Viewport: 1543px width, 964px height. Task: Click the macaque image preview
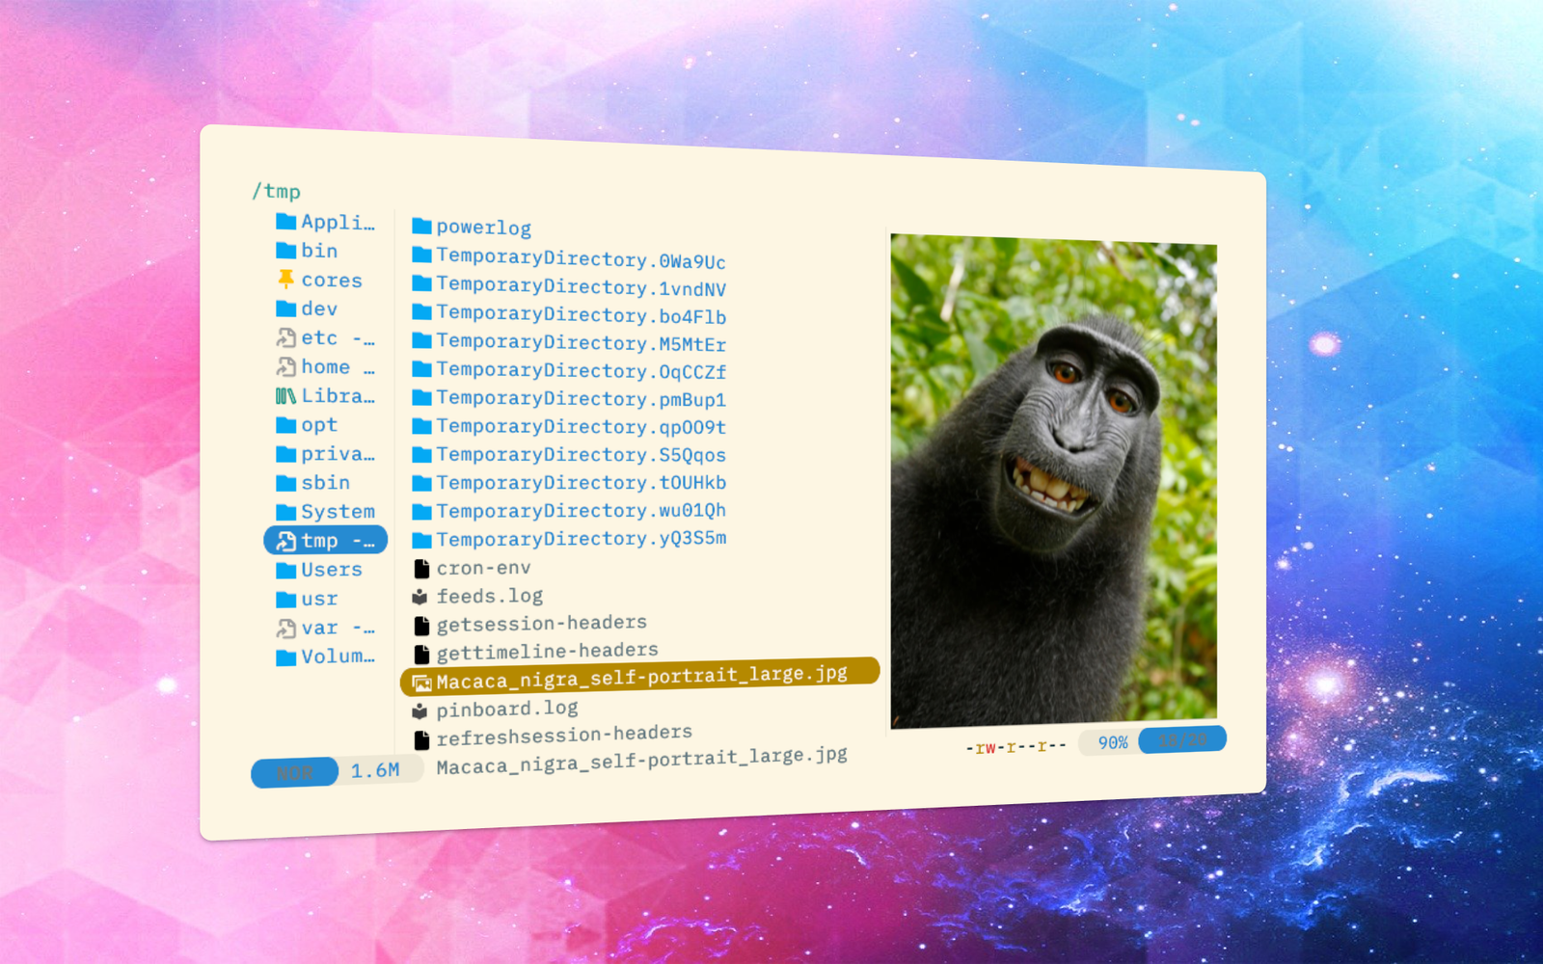pyautogui.click(x=1053, y=480)
